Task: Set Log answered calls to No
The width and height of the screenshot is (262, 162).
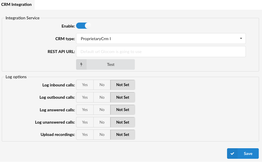Action: pyautogui.click(x=102, y=110)
